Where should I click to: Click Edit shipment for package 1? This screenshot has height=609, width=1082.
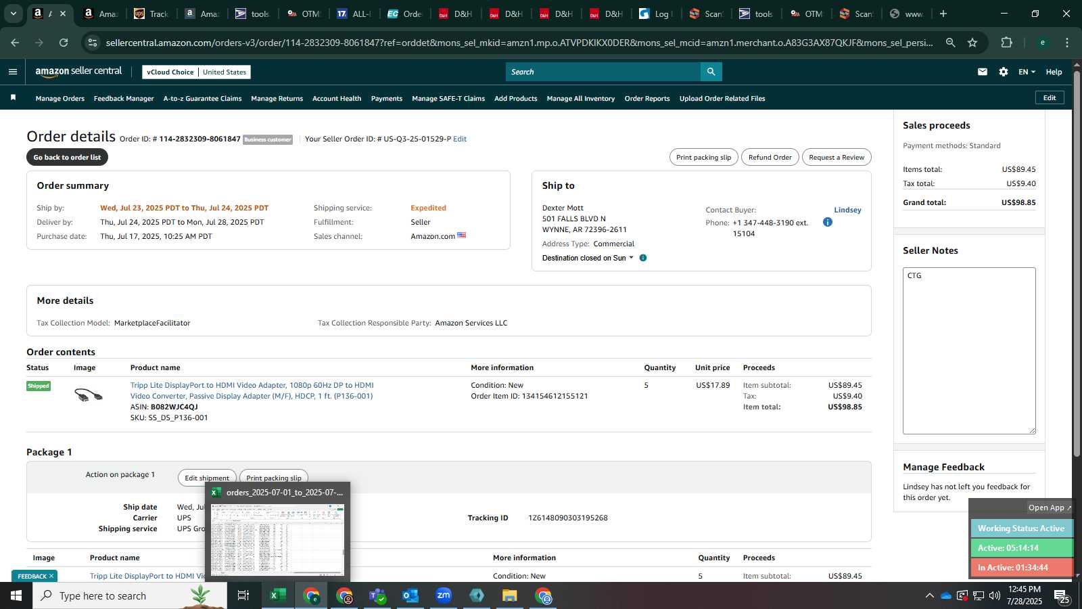point(207,478)
